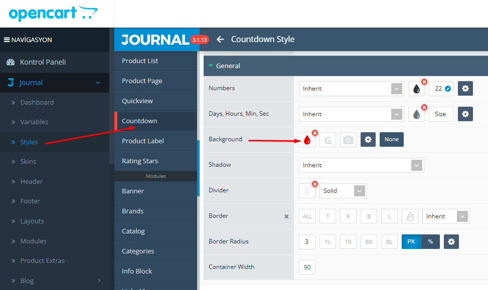The width and height of the screenshot is (488, 290).
Task: Toggle the Navigasyon hamburger menu icon
Action: [7, 40]
